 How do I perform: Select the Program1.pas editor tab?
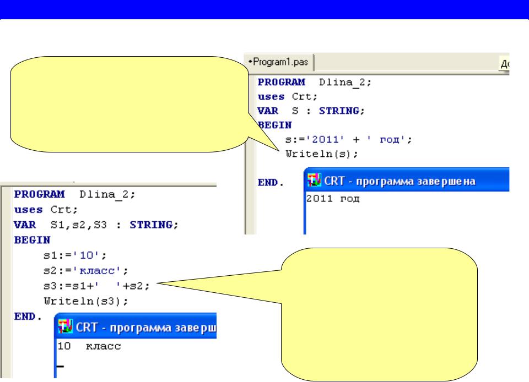click(279, 62)
